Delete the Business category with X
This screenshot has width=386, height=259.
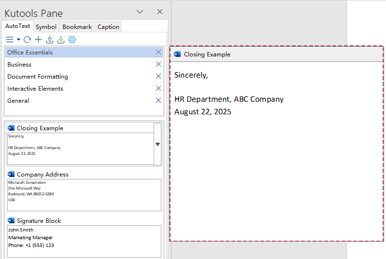pyautogui.click(x=158, y=64)
